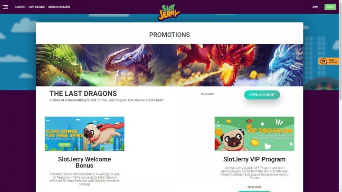Click The Last Dragons title
The width and height of the screenshot is (342, 192).
click(x=83, y=93)
